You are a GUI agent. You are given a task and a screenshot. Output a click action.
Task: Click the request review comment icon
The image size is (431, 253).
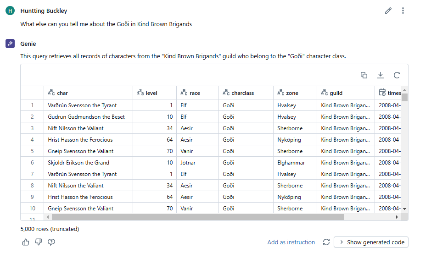pos(51,242)
